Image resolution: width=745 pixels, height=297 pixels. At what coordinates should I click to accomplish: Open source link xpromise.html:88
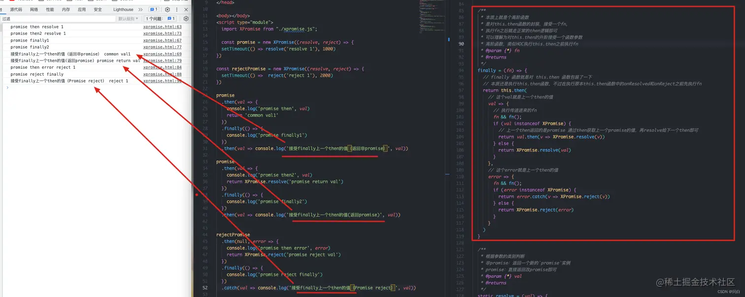(x=162, y=74)
